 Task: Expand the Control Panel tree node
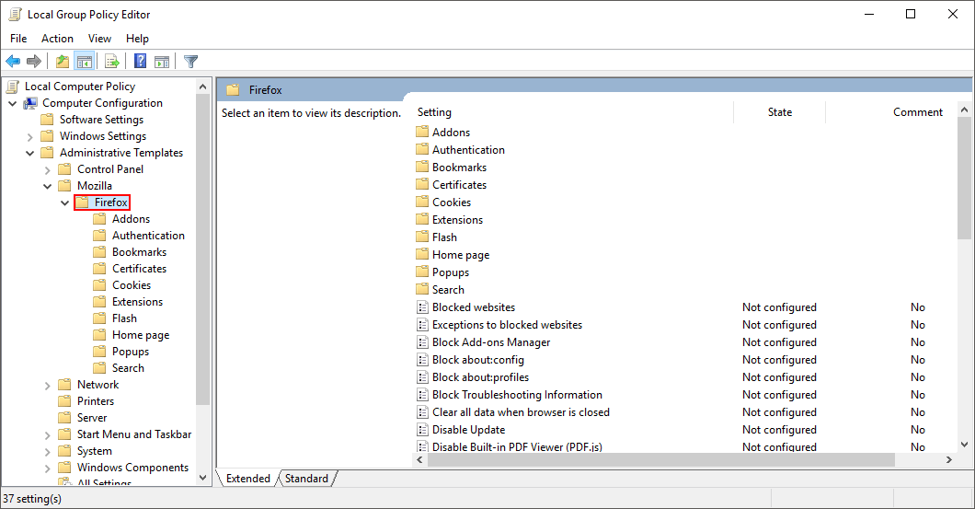[x=47, y=169]
